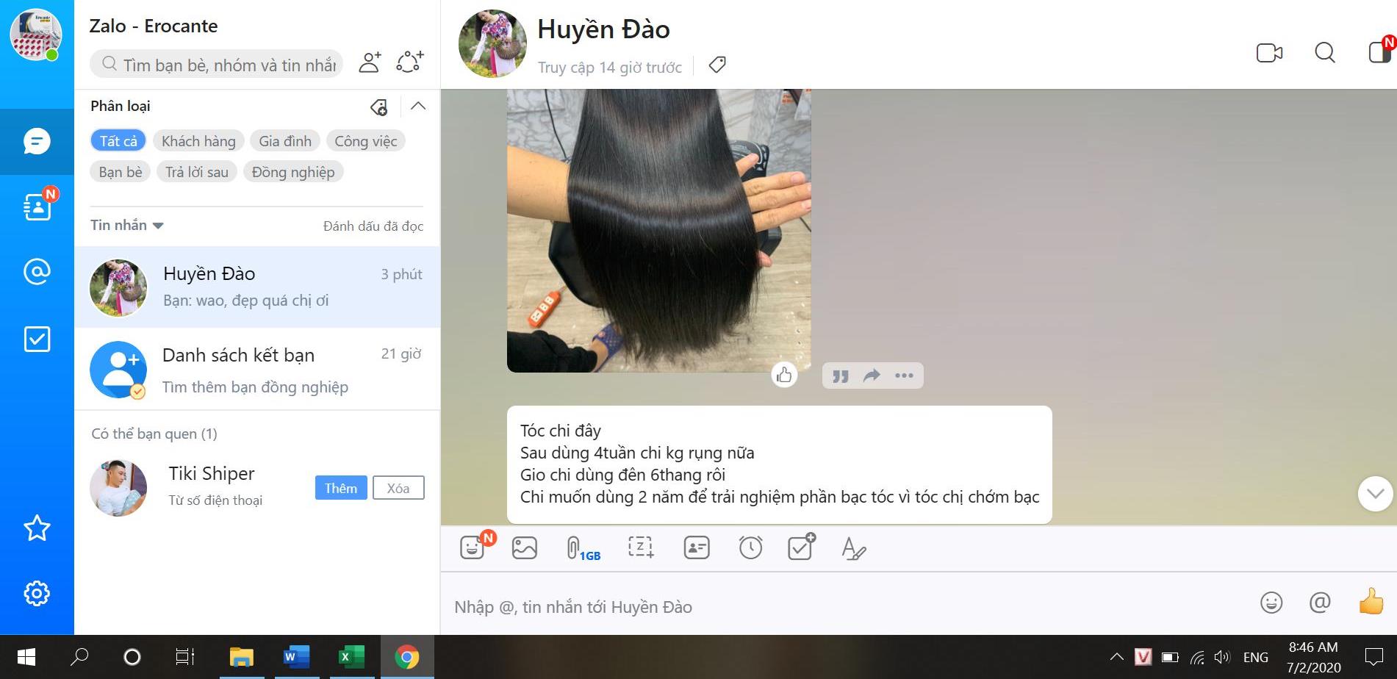The image size is (1397, 679).
Task: Collapse the Phân loại section
Action: coord(418,107)
